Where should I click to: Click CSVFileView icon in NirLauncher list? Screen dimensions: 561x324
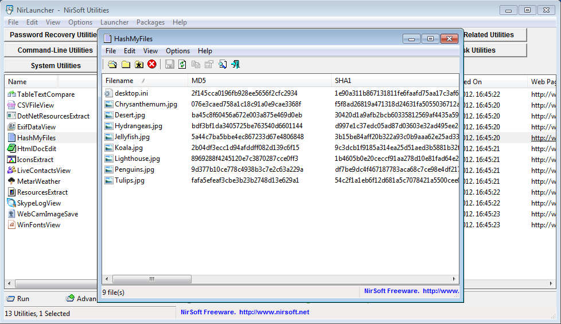coord(11,105)
